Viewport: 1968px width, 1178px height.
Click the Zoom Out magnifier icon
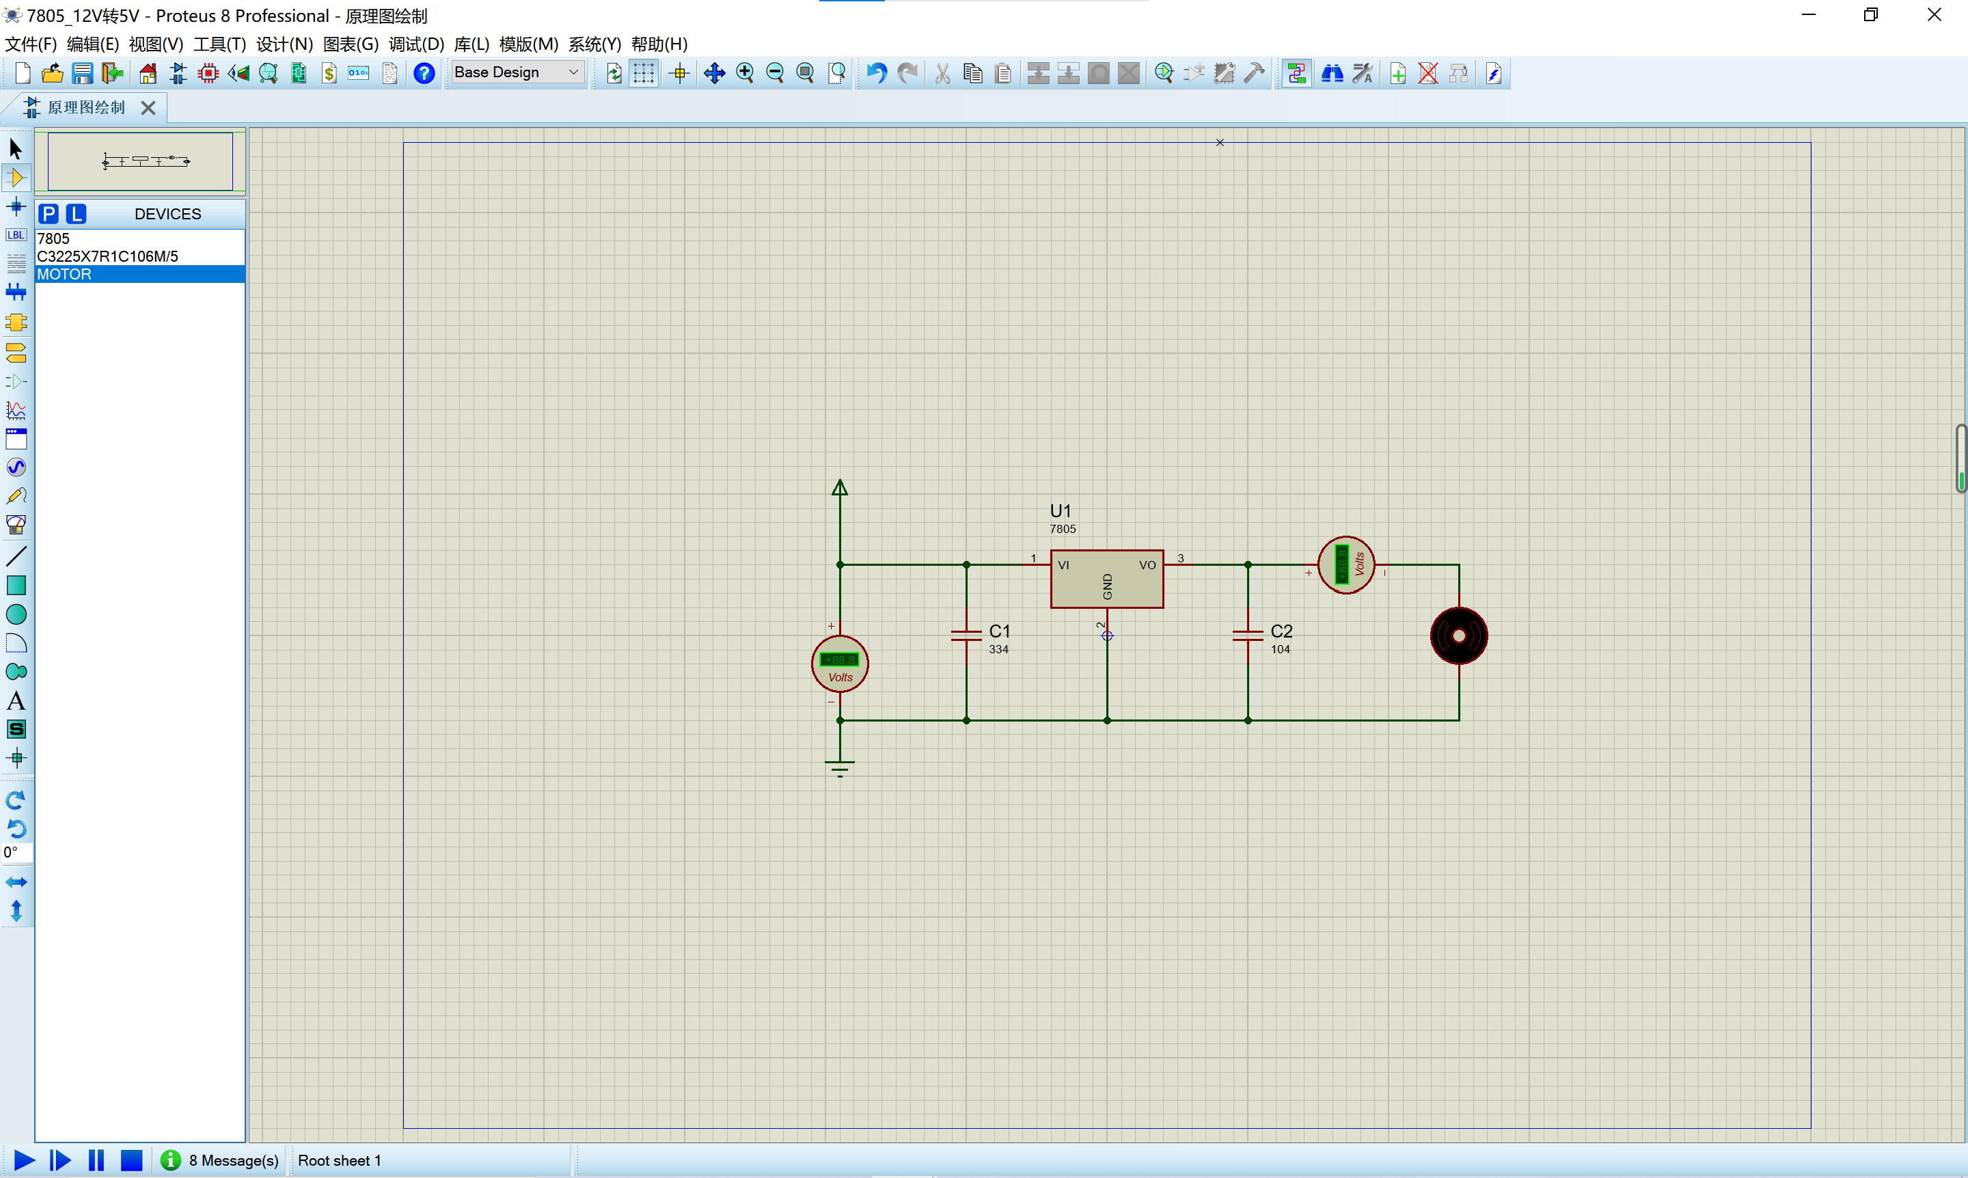pos(775,73)
